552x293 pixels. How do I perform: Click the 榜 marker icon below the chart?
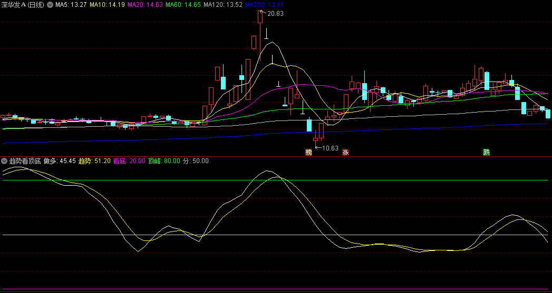tap(308, 153)
